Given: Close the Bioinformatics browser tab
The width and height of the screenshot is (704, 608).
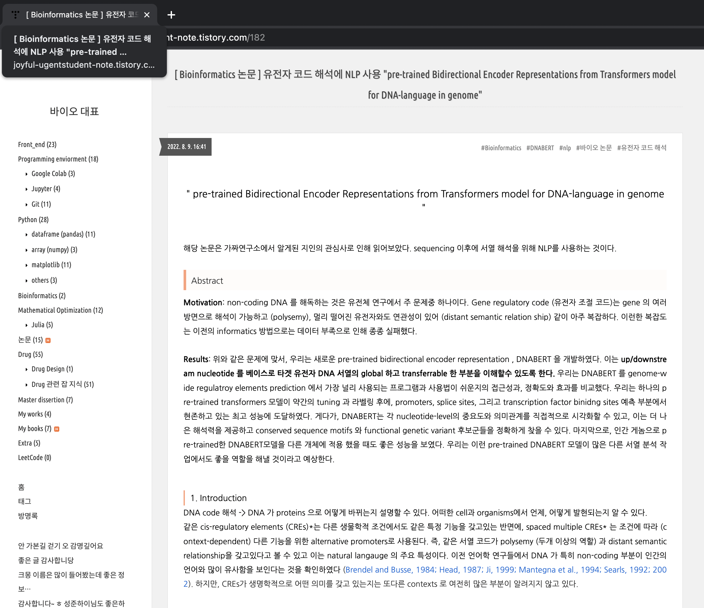Looking at the screenshot, I should click(147, 15).
